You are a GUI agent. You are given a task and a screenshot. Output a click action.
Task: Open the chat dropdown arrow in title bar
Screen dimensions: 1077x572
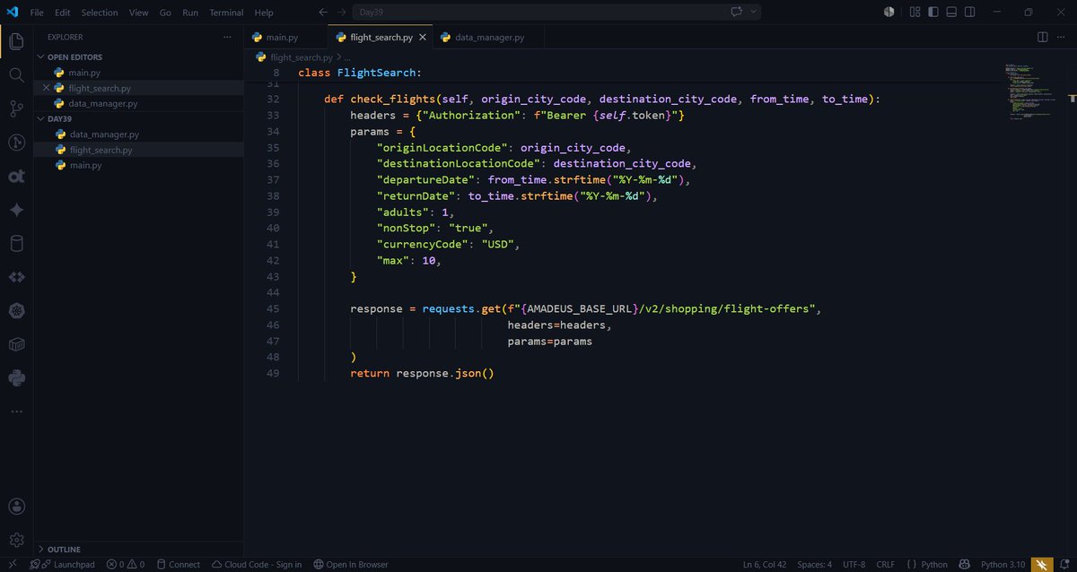[754, 13]
